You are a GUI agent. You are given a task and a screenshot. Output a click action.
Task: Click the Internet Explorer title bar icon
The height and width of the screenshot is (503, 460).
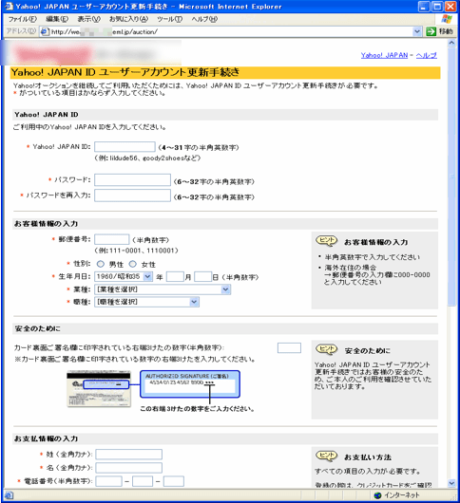9,7
